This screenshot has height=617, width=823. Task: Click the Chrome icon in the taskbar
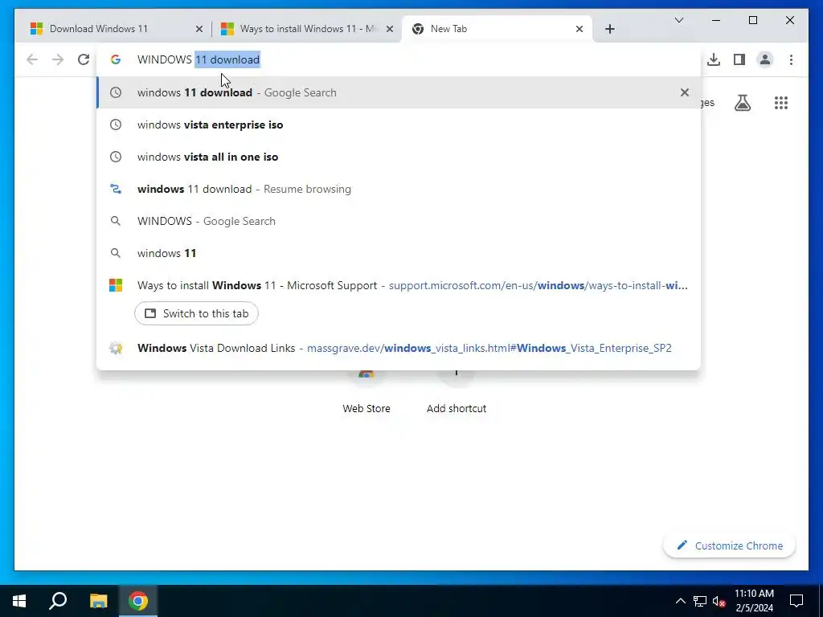(x=138, y=601)
